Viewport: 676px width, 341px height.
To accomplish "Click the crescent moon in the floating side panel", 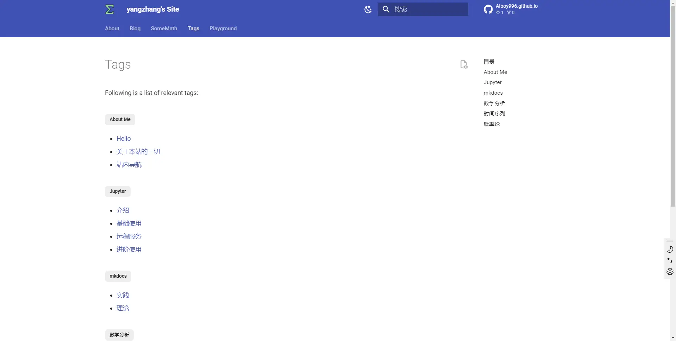I will (670, 249).
